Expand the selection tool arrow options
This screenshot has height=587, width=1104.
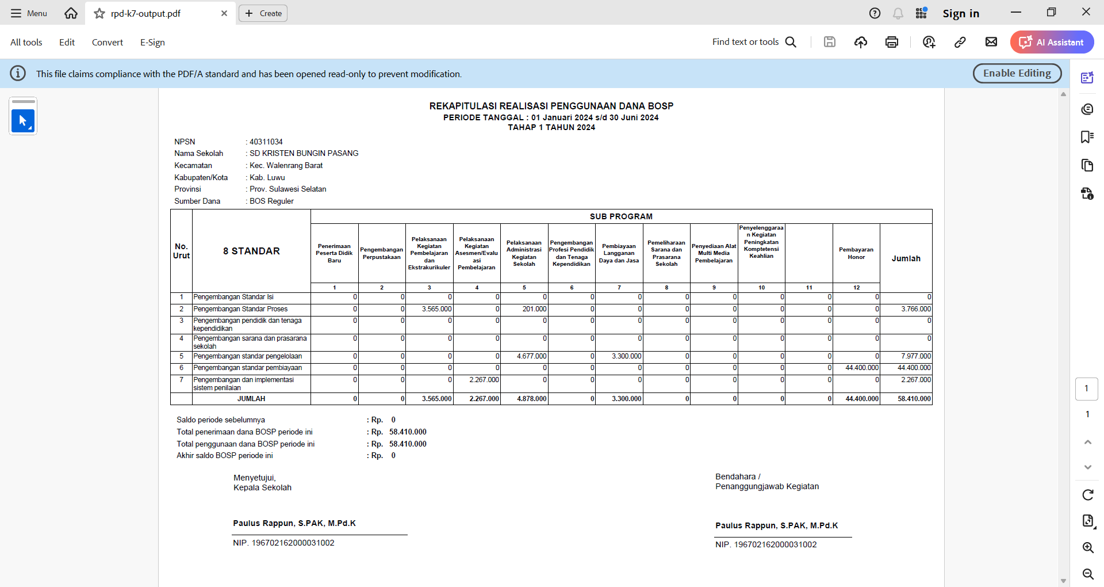click(x=30, y=128)
